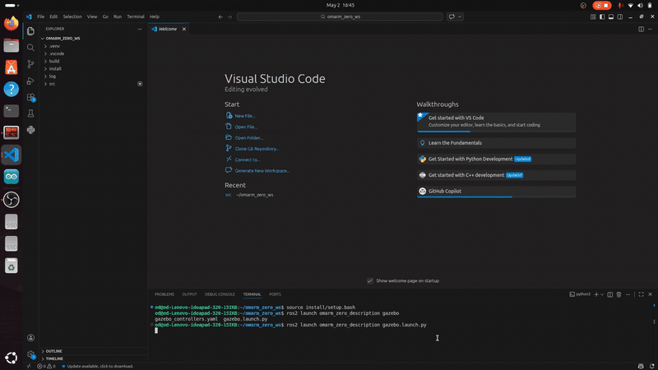
Task: Click the Explorer more actions ellipsis
Action: (140, 29)
